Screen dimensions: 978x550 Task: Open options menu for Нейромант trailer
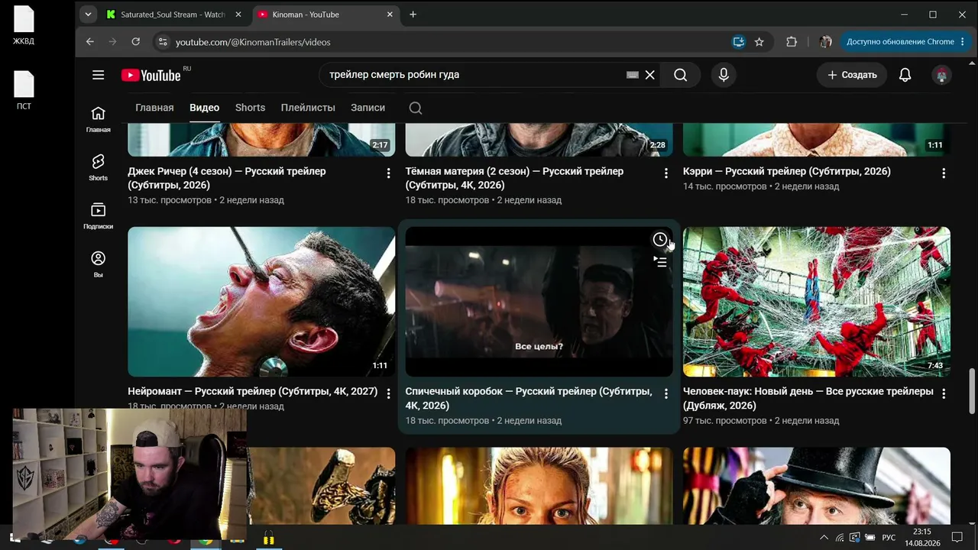pyautogui.click(x=388, y=393)
